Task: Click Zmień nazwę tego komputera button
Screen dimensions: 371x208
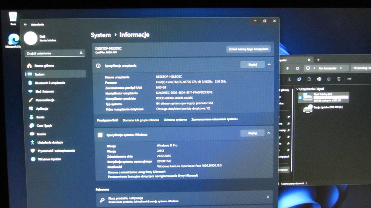Action: coord(249,49)
